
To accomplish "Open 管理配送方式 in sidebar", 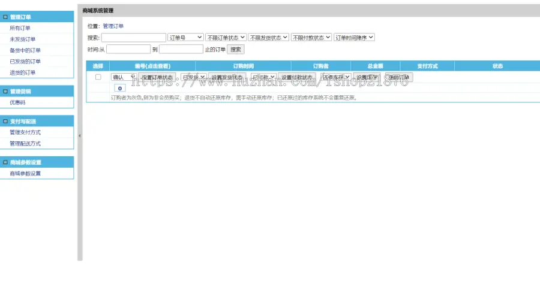I will 25,143.
